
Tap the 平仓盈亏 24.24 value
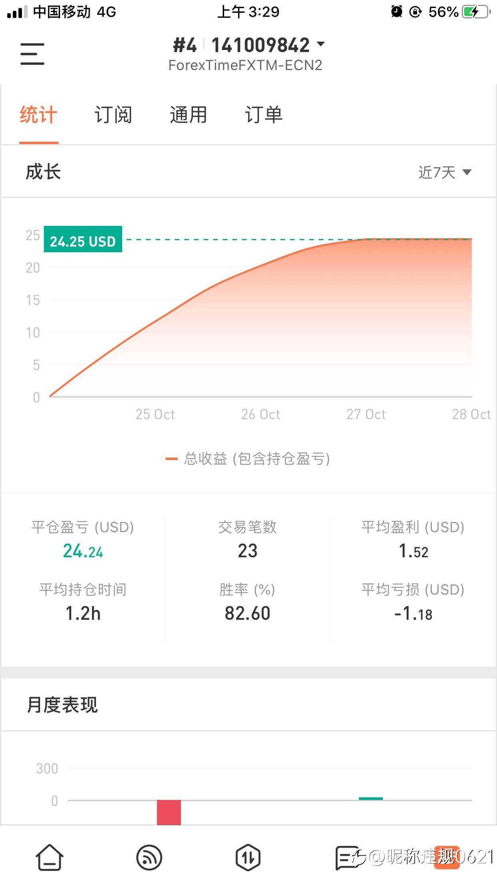83,551
